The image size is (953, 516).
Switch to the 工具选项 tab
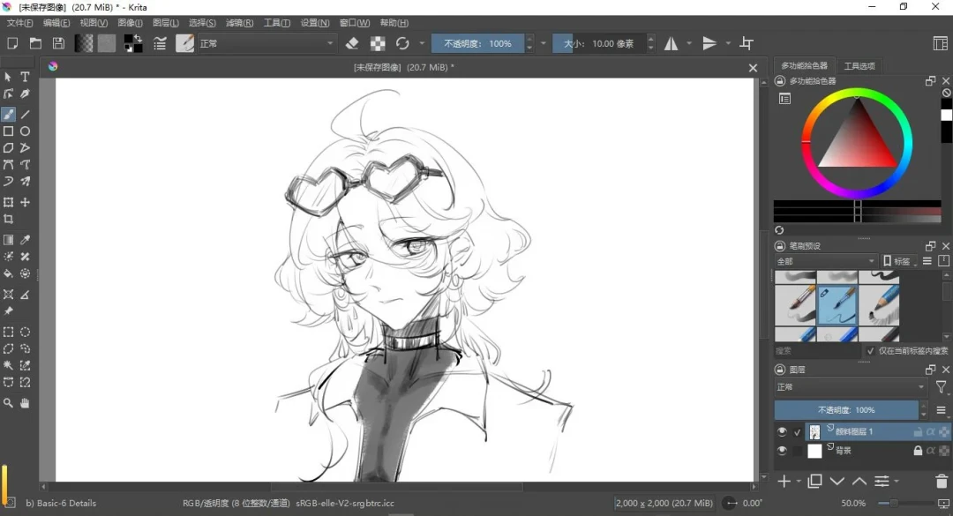(859, 65)
